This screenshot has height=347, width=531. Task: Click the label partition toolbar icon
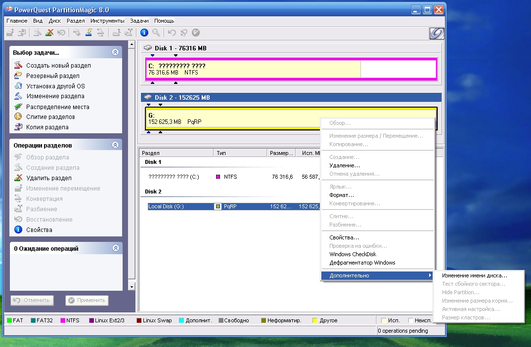coord(77,33)
